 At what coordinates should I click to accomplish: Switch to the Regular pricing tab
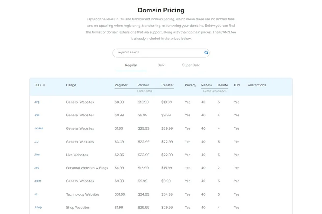pos(131,65)
